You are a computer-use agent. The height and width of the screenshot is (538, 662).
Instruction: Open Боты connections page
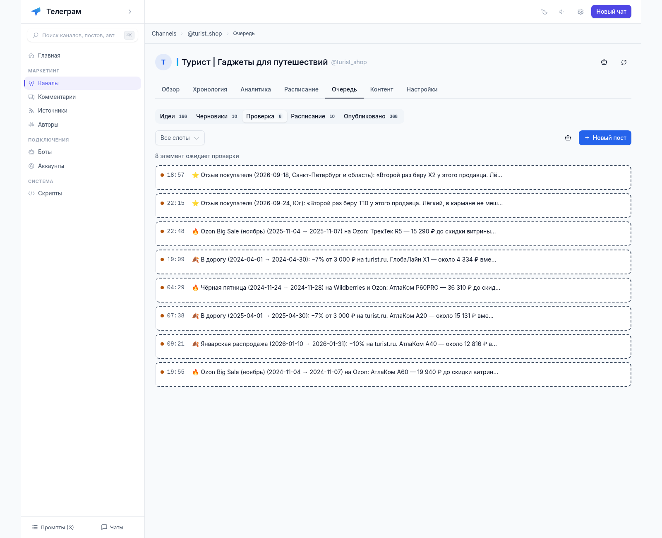pyautogui.click(x=82, y=152)
